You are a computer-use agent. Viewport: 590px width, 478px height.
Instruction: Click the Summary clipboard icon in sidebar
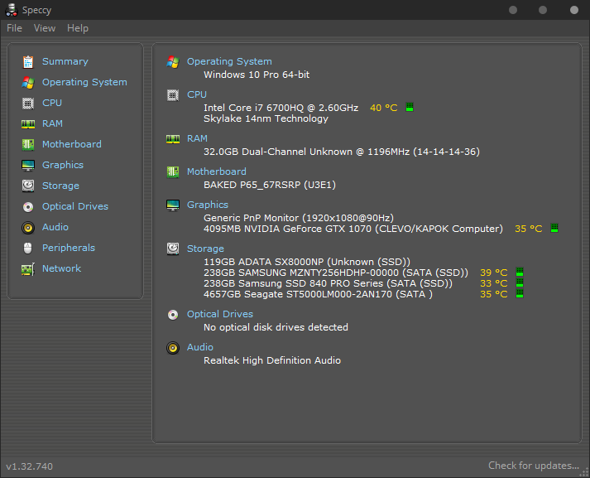[x=28, y=62]
